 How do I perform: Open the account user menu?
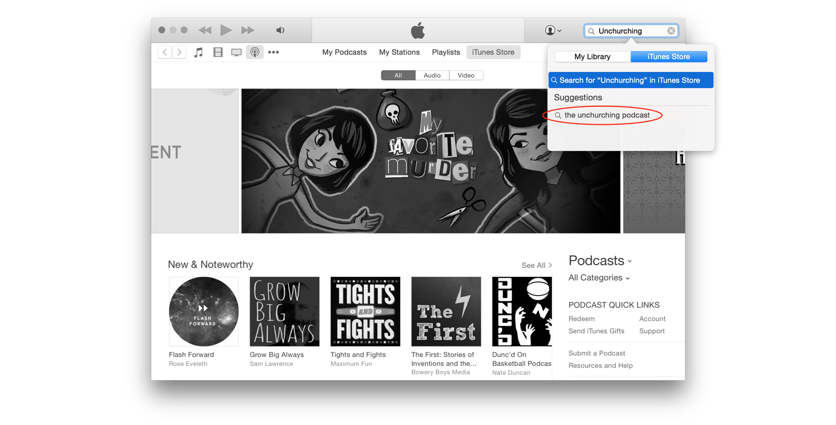coord(553,31)
